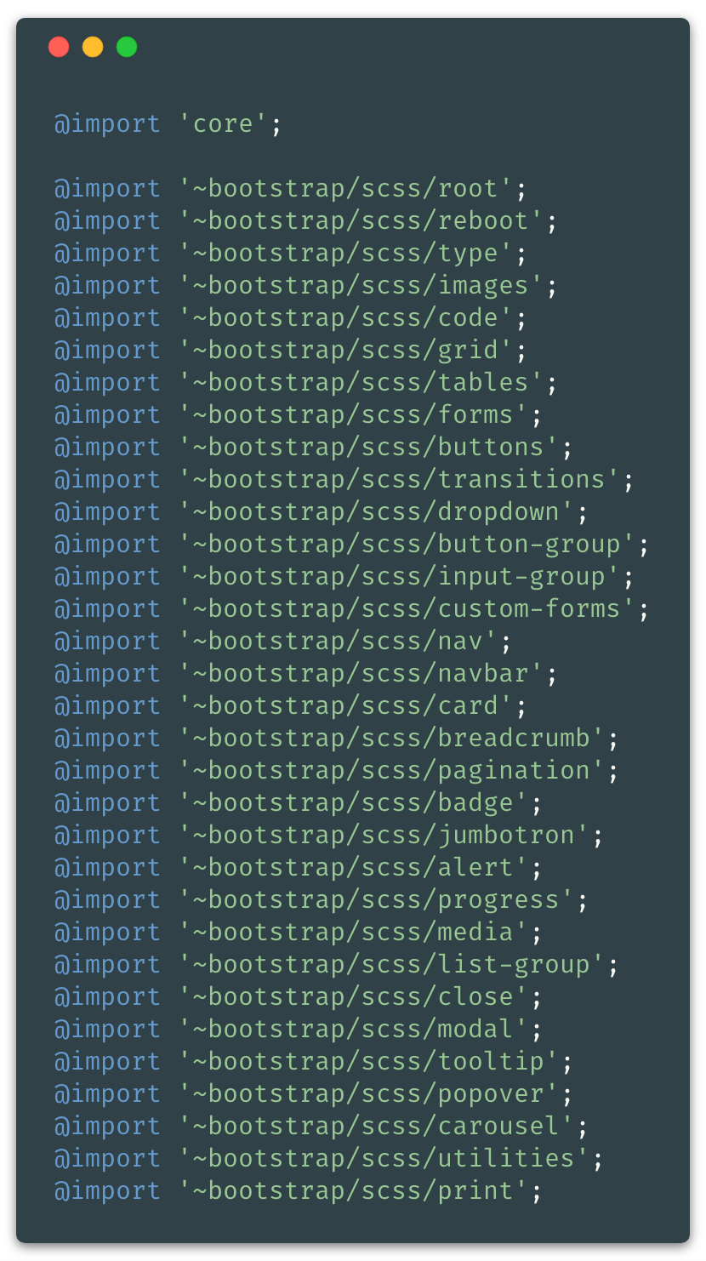Place cursor on '~bootstrap/scss/images' line

coord(306,286)
